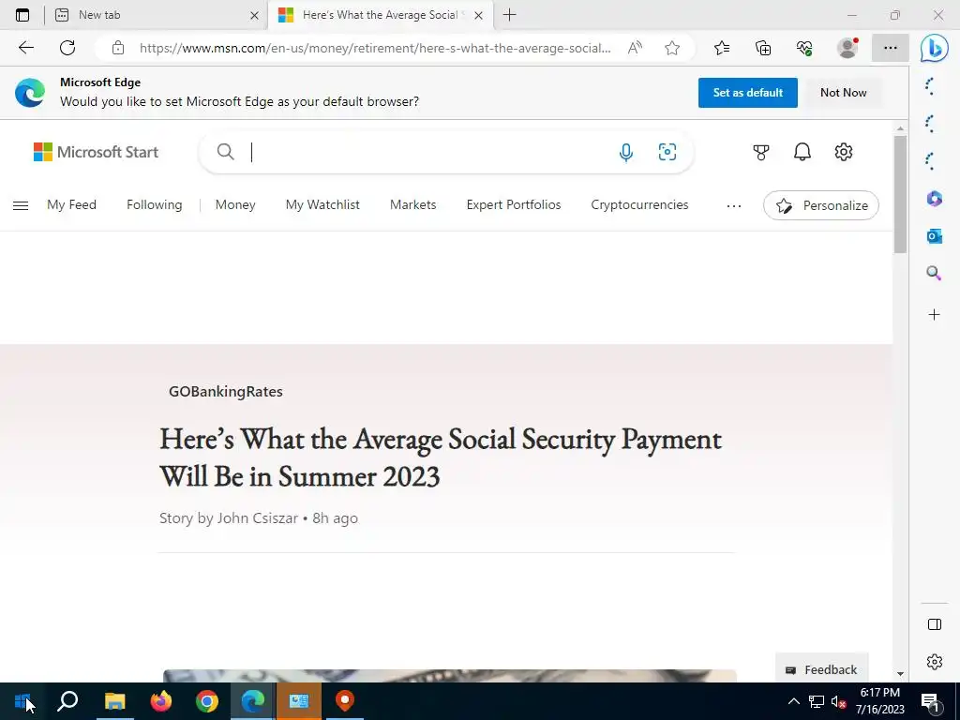Viewport: 960px width, 720px height.
Task: Open the Favorites list
Action: tap(722, 48)
